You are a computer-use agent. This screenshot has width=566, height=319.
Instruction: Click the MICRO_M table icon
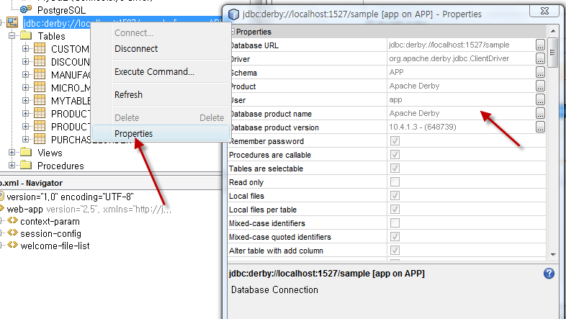(40, 87)
